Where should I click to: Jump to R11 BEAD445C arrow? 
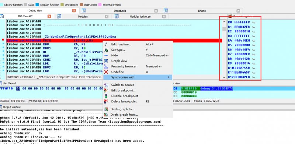253,73
